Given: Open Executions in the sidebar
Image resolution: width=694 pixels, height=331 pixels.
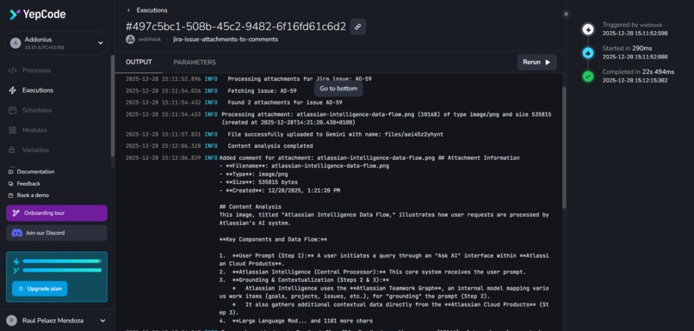Looking at the screenshot, I should click(x=38, y=90).
